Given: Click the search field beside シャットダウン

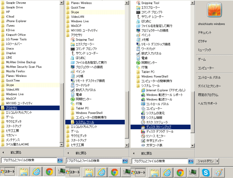Looking at the screenshot, I should [x=160, y=161].
